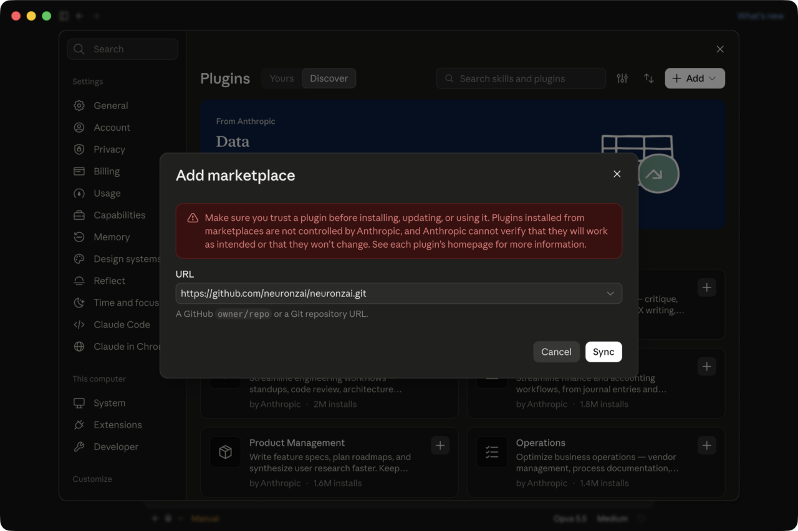Image resolution: width=798 pixels, height=531 pixels.
Task: Select the Capabilities toolbox icon
Action: pyautogui.click(x=79, y=215)
